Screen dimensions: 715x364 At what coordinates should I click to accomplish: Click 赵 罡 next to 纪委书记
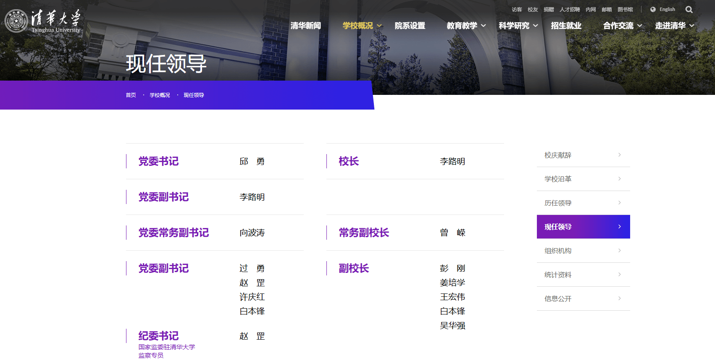(252, 336)
